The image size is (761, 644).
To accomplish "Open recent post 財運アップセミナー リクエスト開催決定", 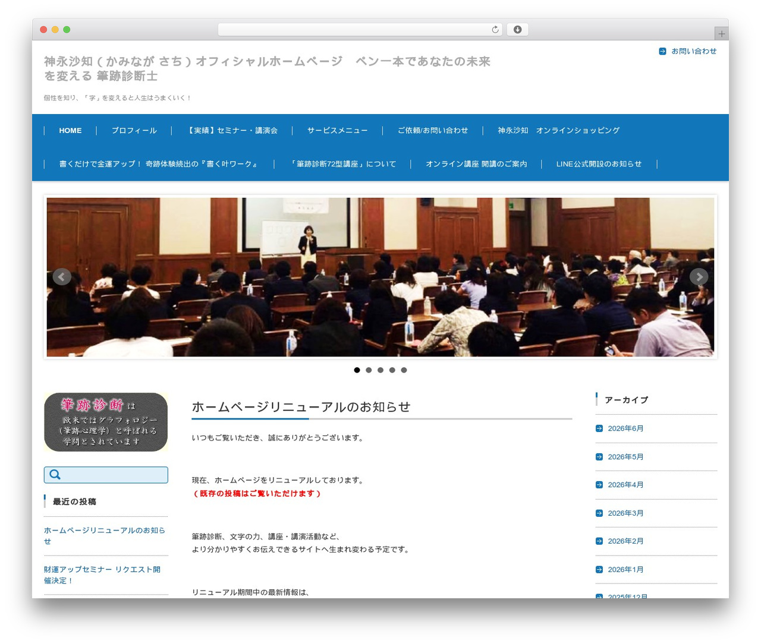I will click(x=102, y=575).
